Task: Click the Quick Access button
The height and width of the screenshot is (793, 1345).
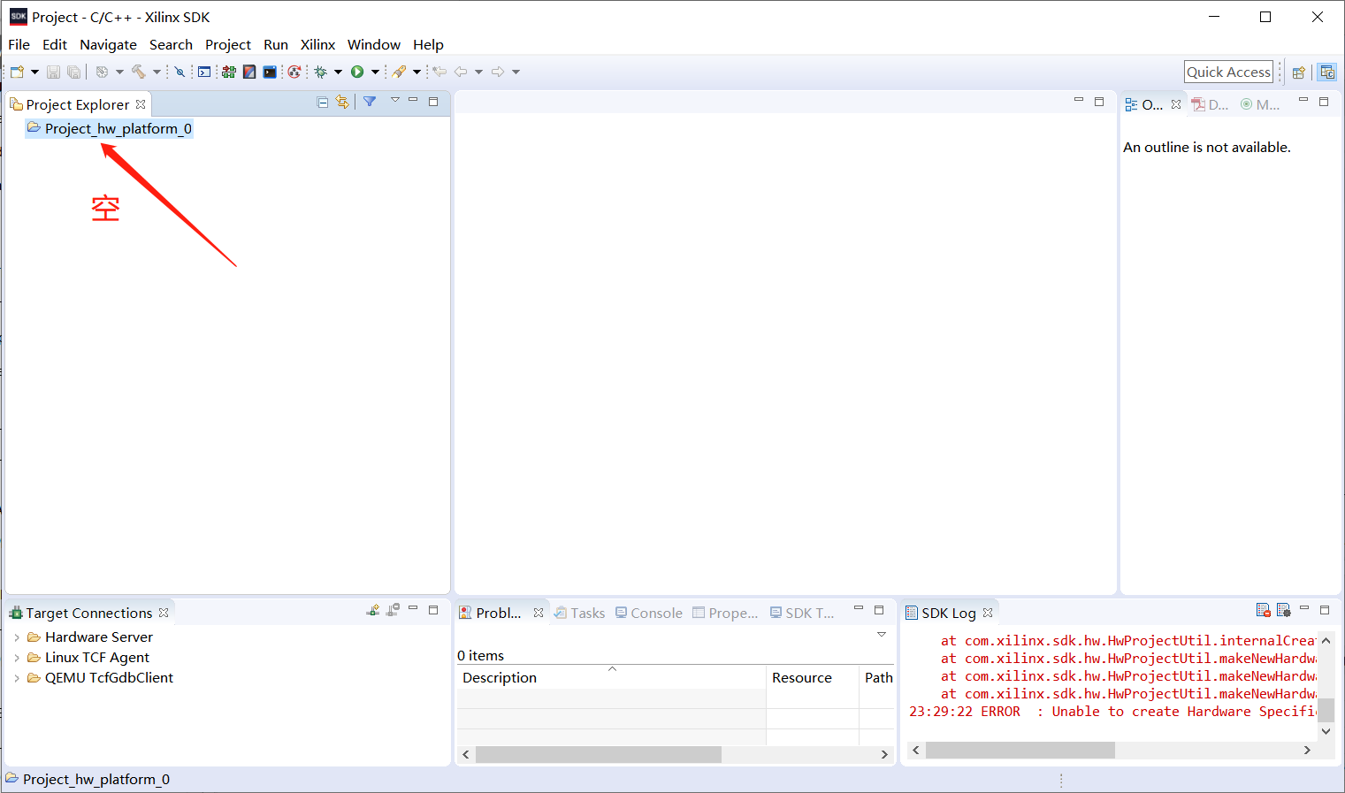Action: (1228, 72)
